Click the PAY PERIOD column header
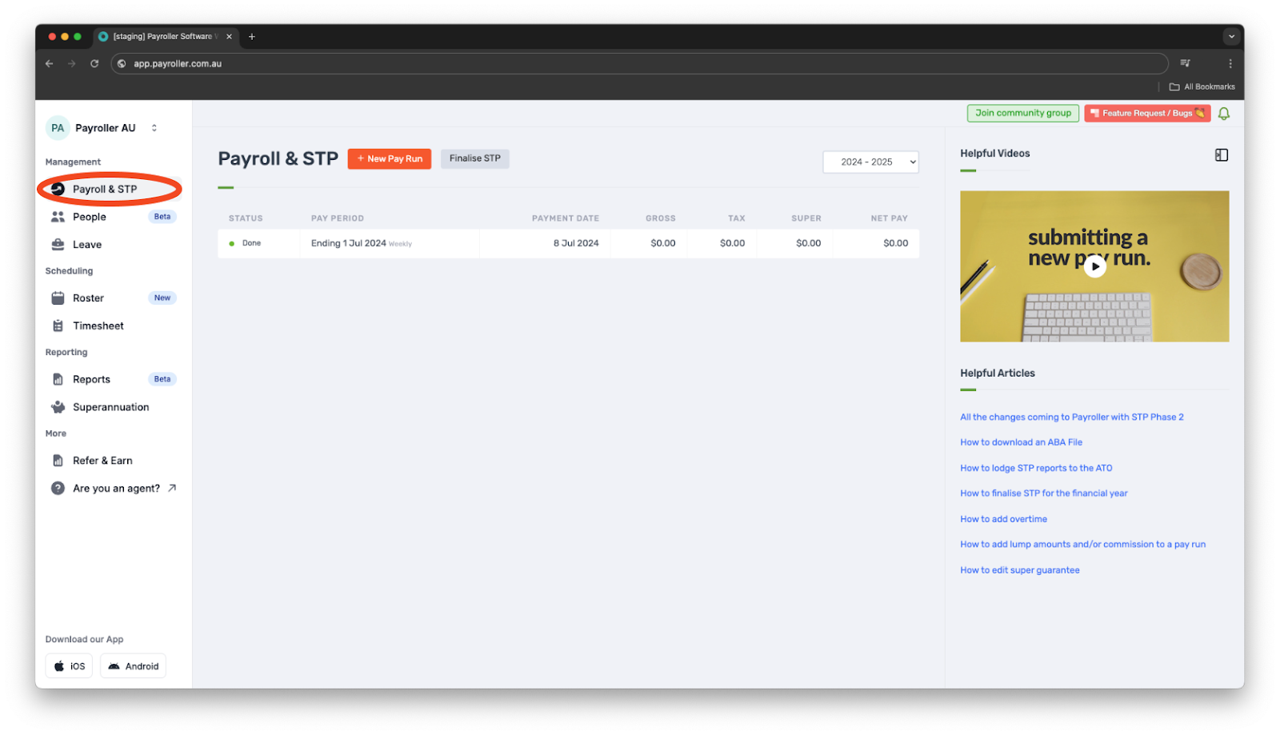1280x735 pixels. 337,218
